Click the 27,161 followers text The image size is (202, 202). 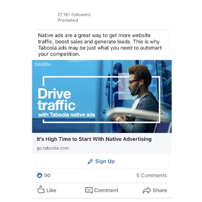(74, 15)
